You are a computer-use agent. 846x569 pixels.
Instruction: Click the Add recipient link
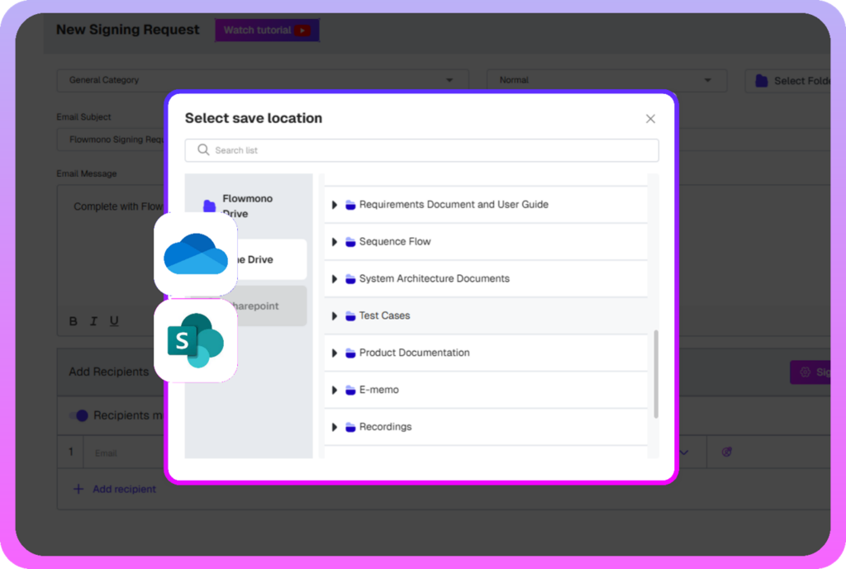click(x=116, y=489)
